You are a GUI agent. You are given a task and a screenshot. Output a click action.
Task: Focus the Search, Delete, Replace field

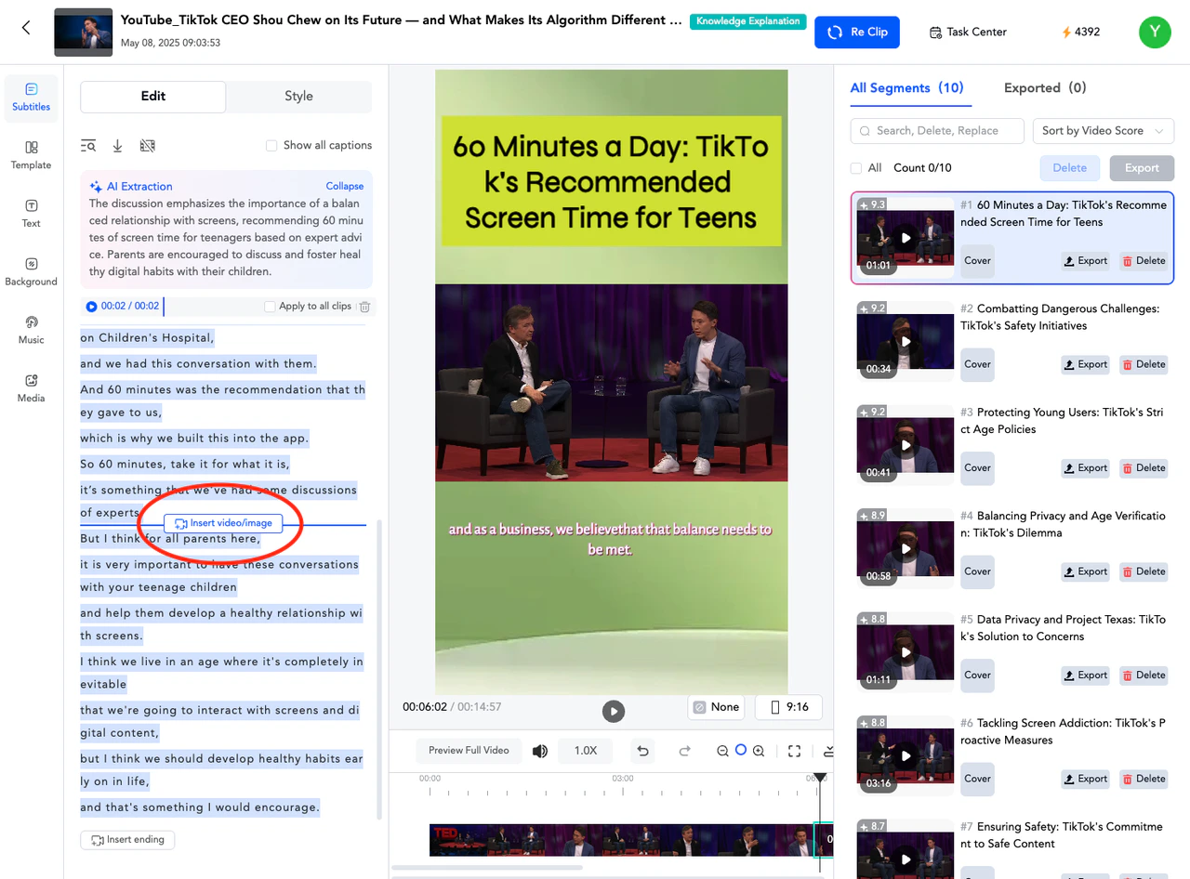937,131
